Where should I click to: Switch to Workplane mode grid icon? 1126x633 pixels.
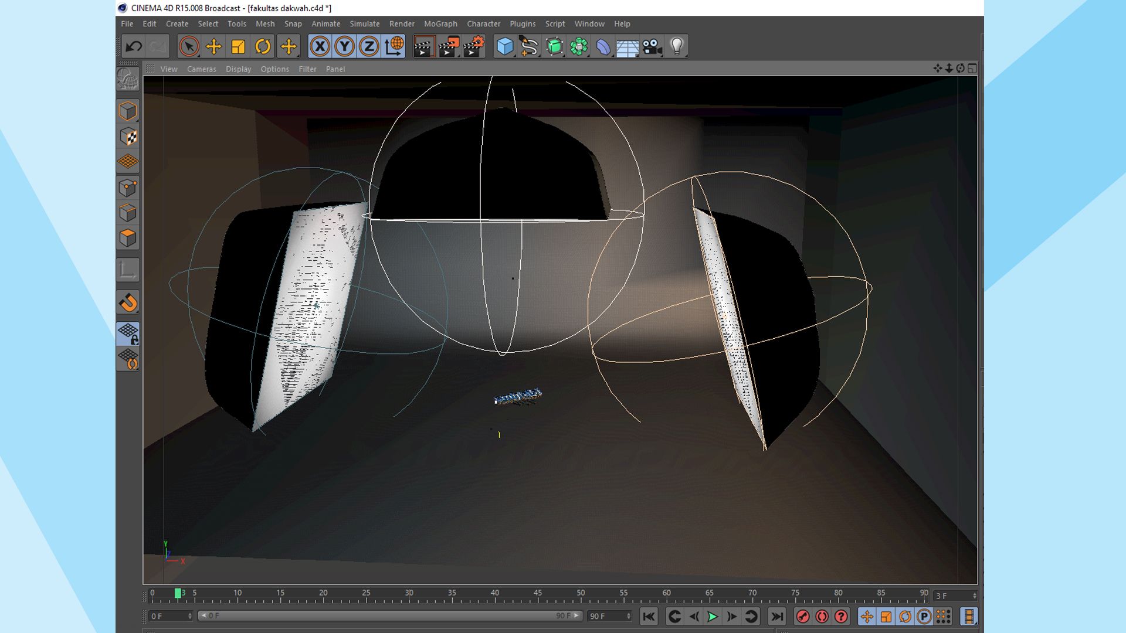click(128, 161)
